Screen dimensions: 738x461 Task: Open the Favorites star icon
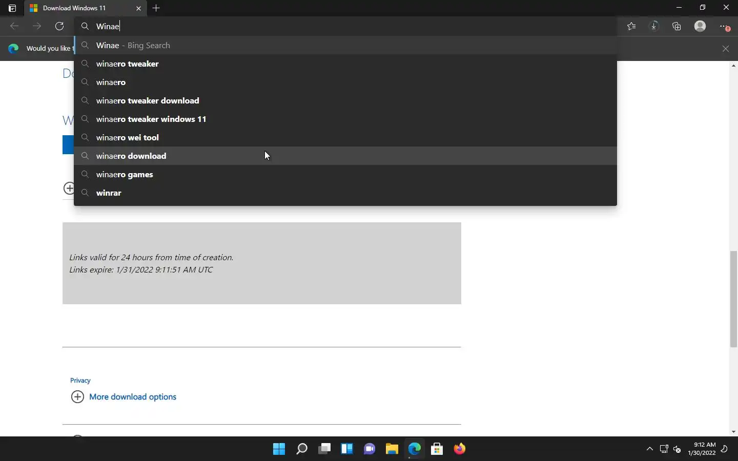click(x=631, y=26)
